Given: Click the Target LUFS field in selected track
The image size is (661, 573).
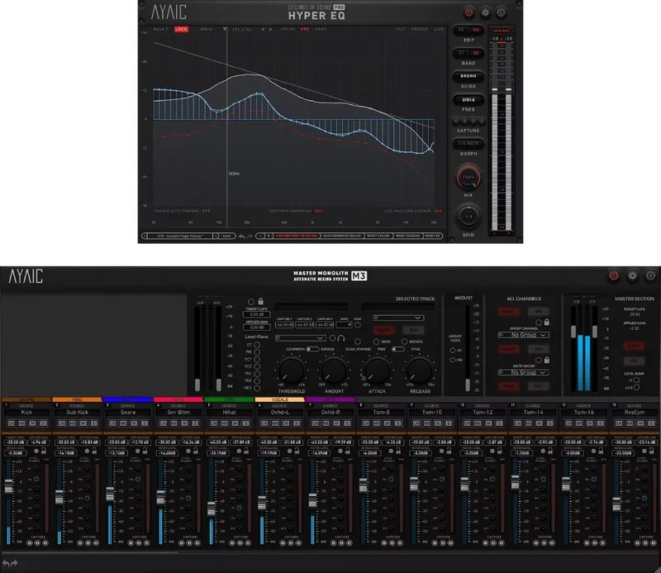Looking at the screenshot, I should 256,314.
